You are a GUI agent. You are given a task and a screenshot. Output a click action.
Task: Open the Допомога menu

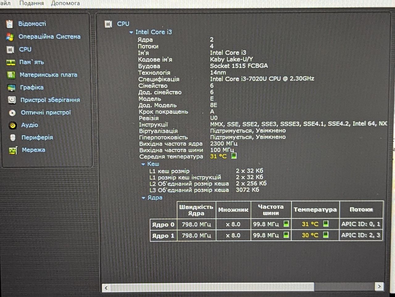tap(65, 3)
